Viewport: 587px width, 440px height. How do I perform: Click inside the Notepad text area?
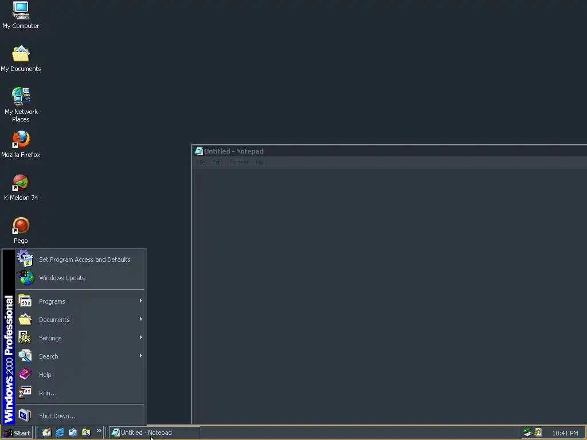click(389, 296)
